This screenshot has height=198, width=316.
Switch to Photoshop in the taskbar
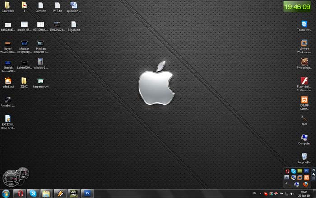pos(87,194)
